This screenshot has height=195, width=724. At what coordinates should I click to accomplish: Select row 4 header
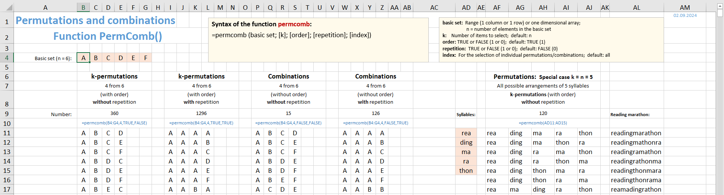[7, 58]
